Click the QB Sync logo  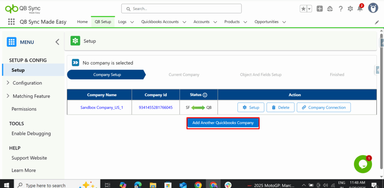(22, 9)
